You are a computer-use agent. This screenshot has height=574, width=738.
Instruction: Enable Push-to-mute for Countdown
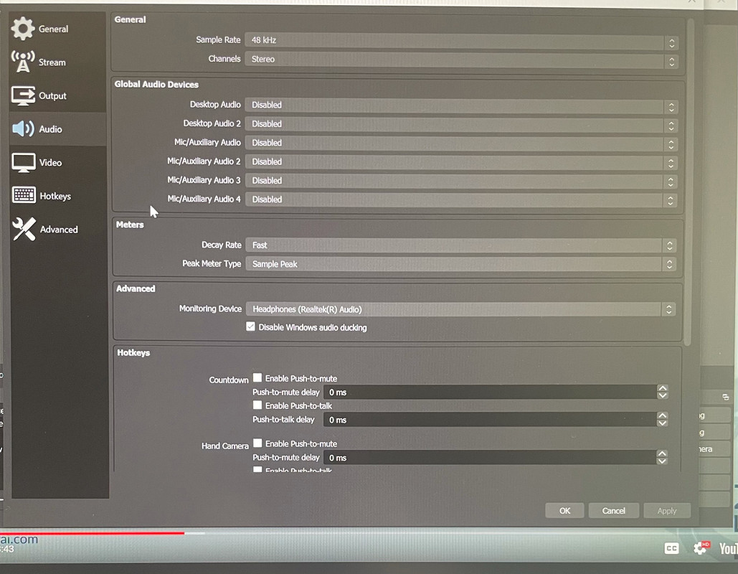(x=257, y=377)
